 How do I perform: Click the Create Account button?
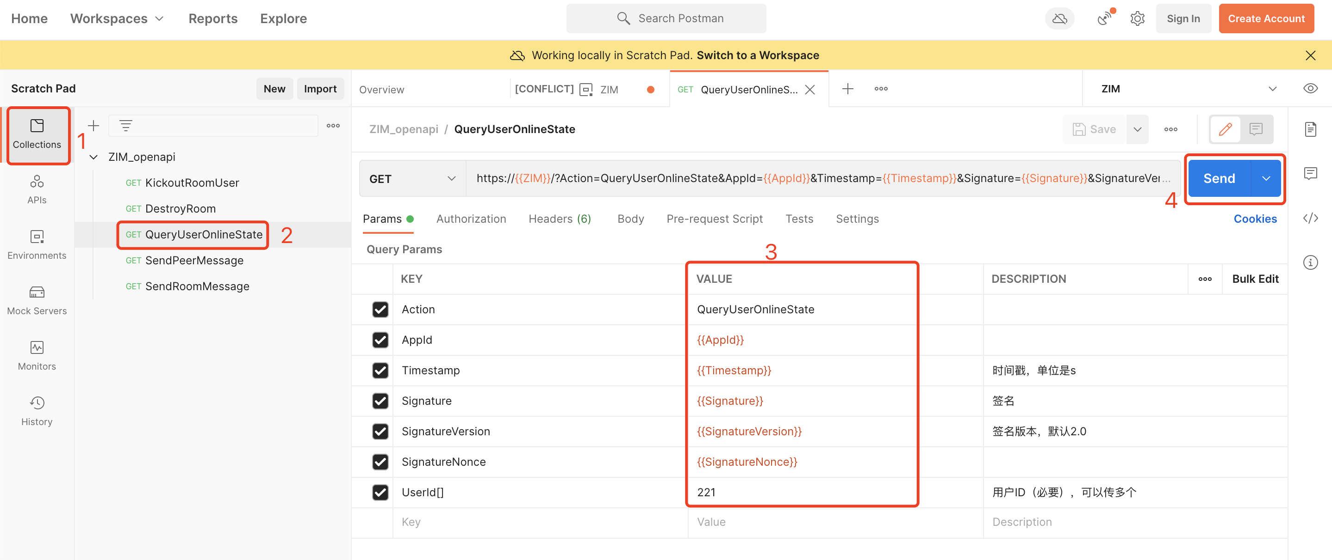pyautogui.click(x=1266, y=18)
